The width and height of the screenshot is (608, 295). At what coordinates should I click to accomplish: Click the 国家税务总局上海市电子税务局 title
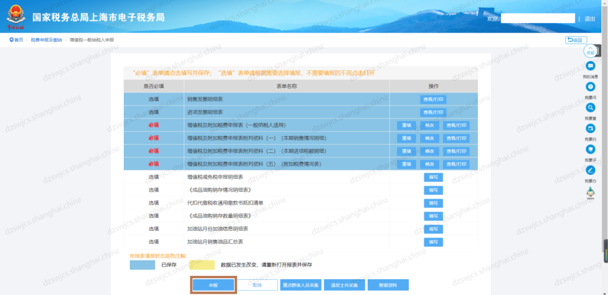point(99,18)
